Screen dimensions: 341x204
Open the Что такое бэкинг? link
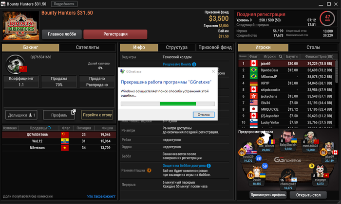101,196
